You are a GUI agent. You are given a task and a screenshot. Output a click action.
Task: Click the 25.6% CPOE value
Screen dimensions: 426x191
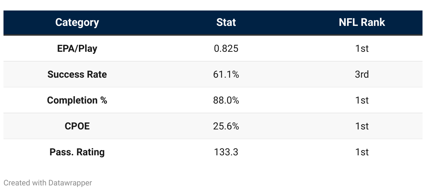226,126
